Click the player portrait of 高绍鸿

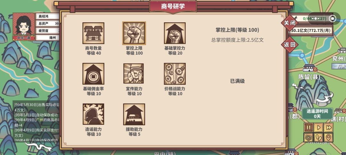(24, 24)
